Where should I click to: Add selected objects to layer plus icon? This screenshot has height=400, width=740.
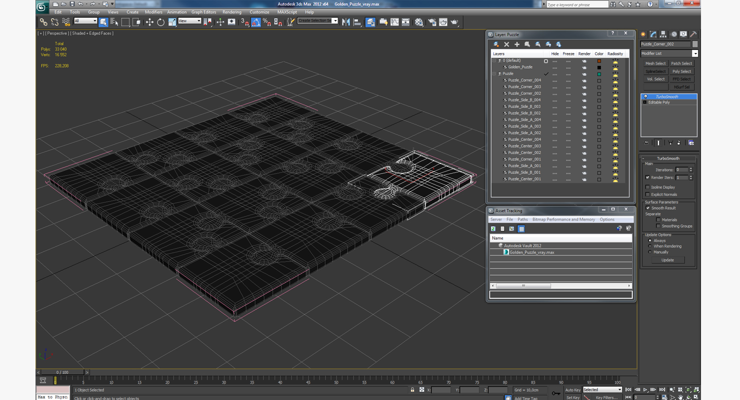[x=517, y=44]
